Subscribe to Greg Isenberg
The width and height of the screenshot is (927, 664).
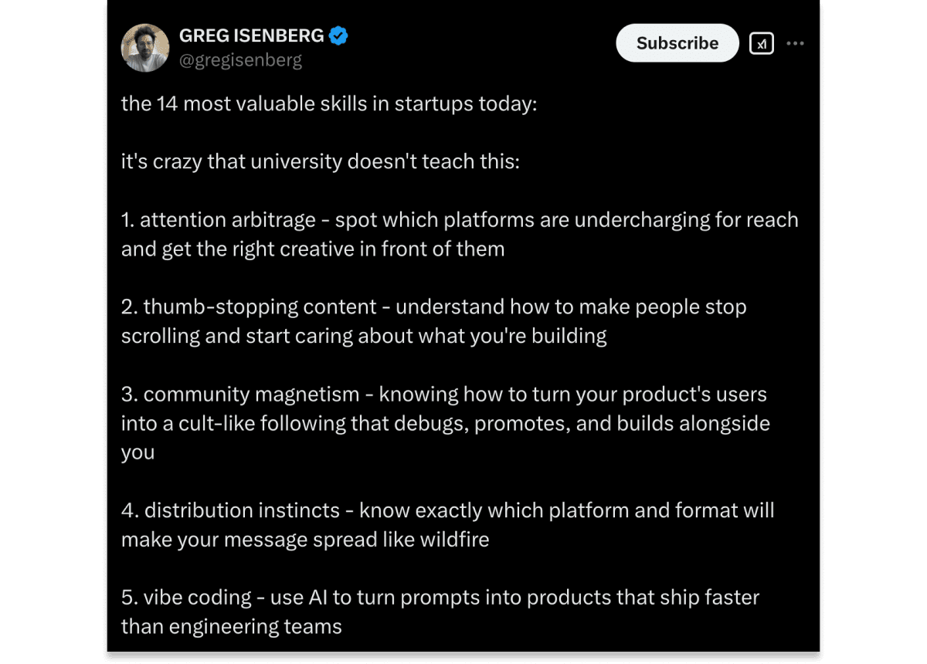pyautogui.click(x=677, y=43)
